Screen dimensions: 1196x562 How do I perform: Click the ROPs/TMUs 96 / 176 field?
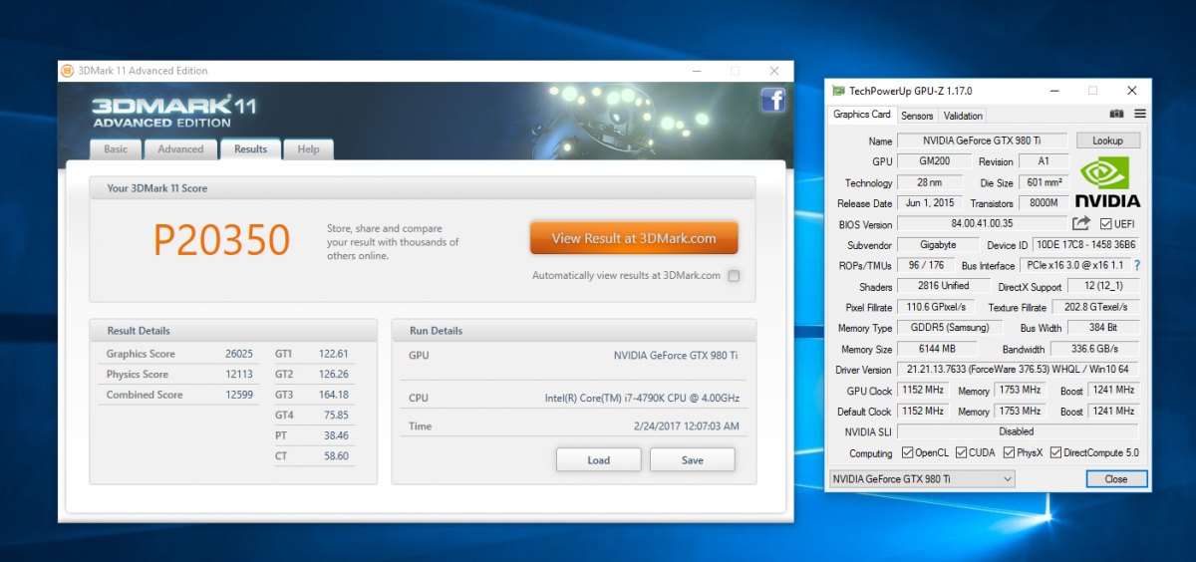point(925,266)
